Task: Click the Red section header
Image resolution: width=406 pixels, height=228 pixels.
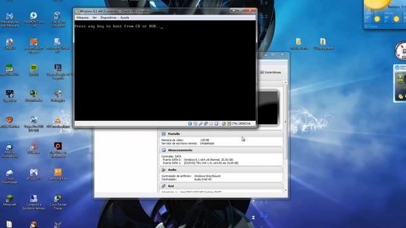Action: (x=221, y=186)
